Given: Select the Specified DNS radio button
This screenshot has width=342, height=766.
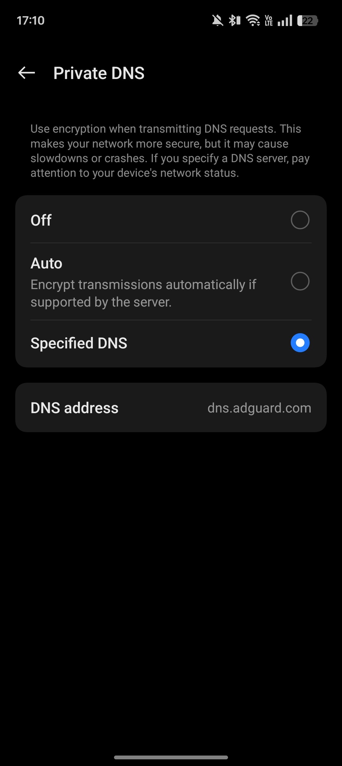Looking at the screenshot, I should (x=300, y=343).
